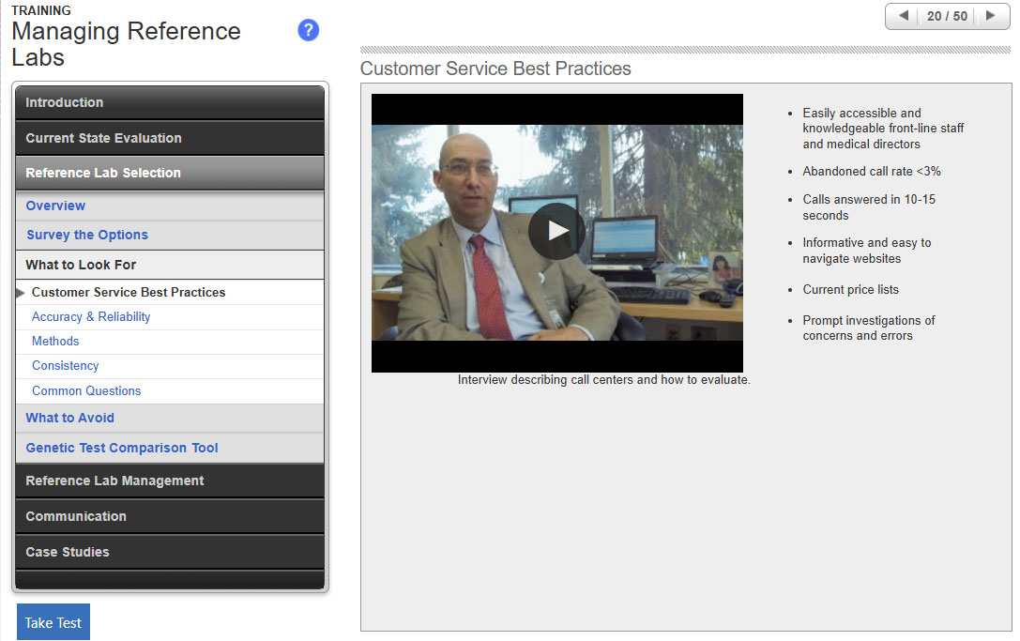1020x641 pixels.
Task: Open the What to Avoid topic
Action: pyautogui.click(x=69, y=418)
